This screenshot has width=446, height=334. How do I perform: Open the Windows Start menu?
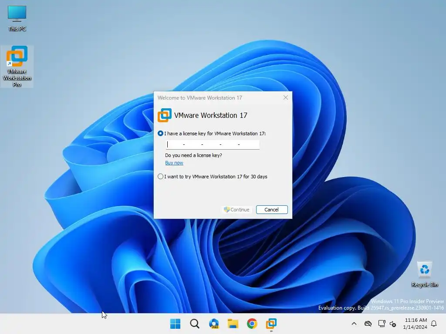click(x=175, y=324)
